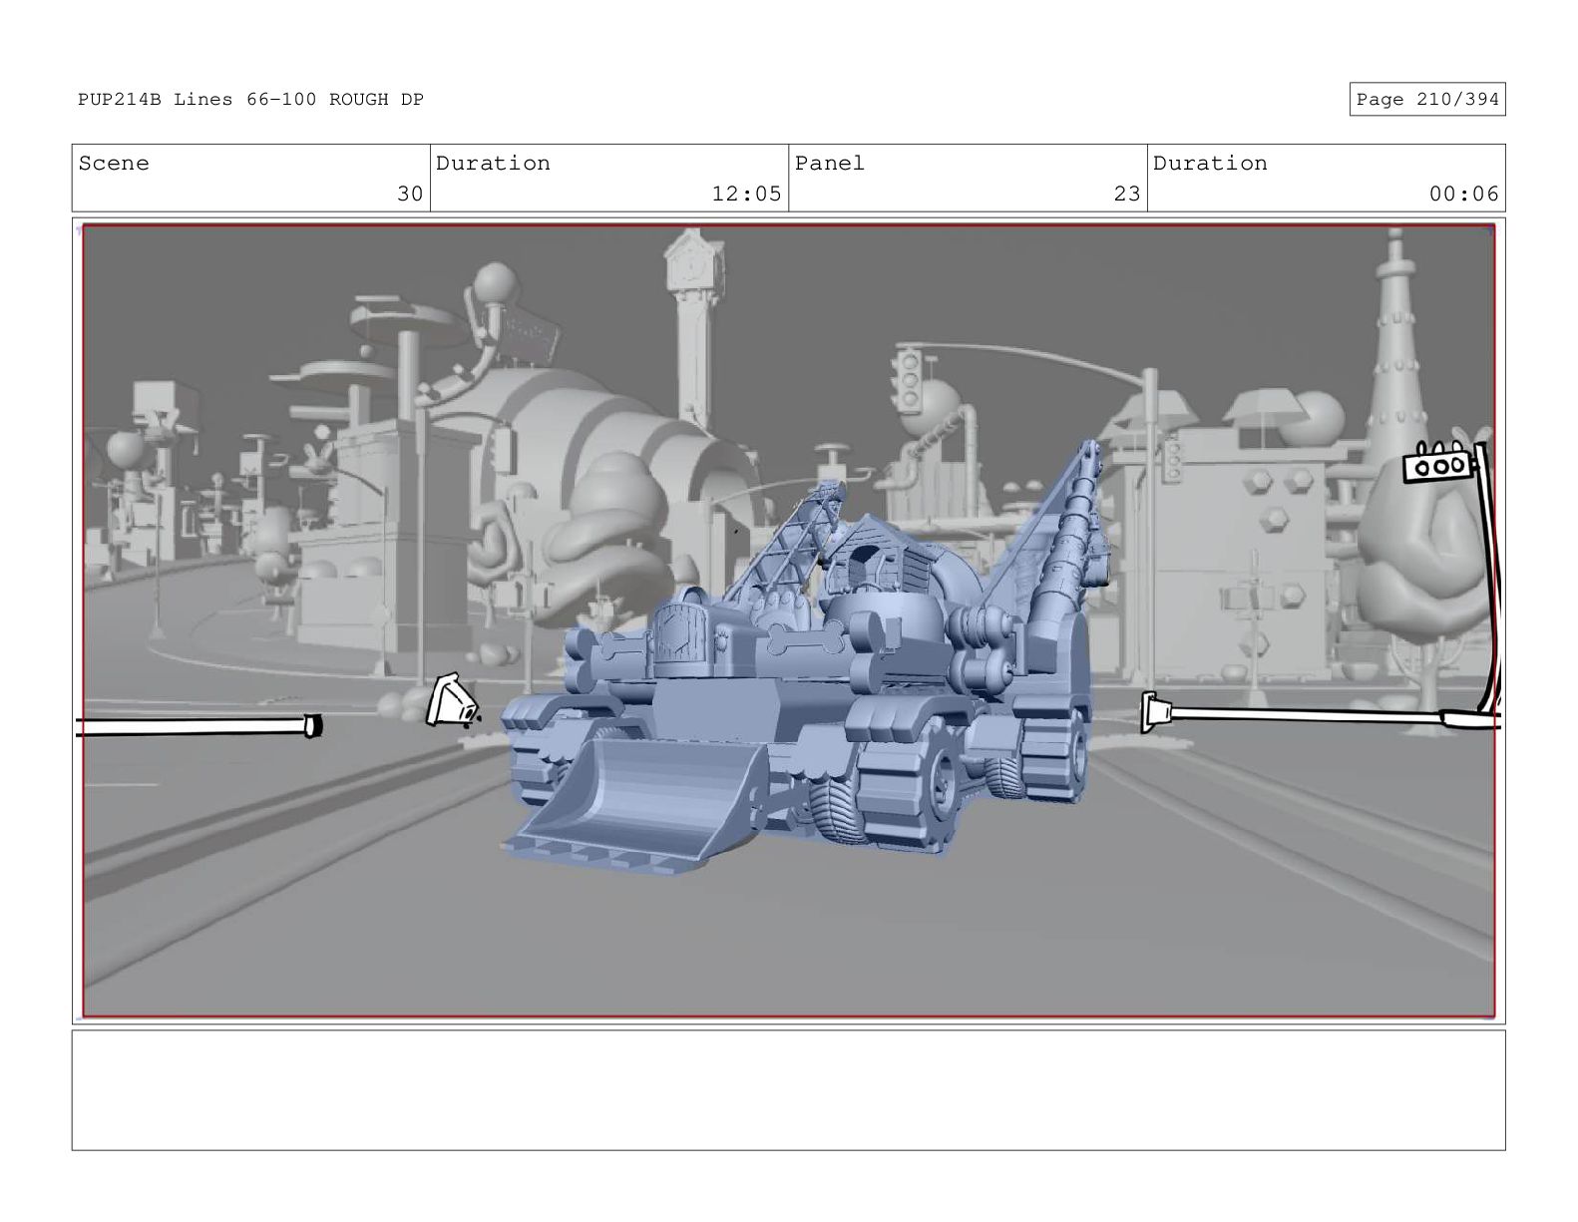Screen dimensions: 1578x1222
Task: Click the scene duration value '12:05'
Action: [x=746, y=194]
